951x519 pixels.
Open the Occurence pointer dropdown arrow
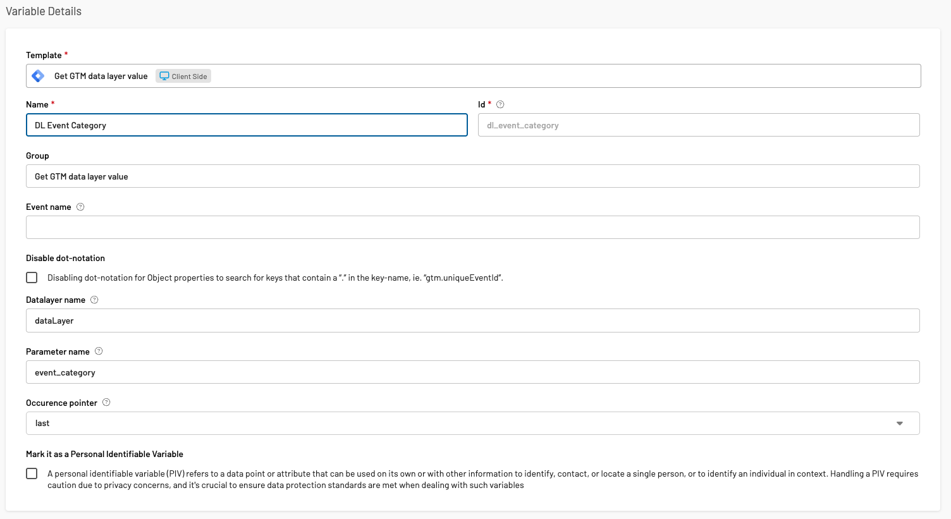point(899,424)
